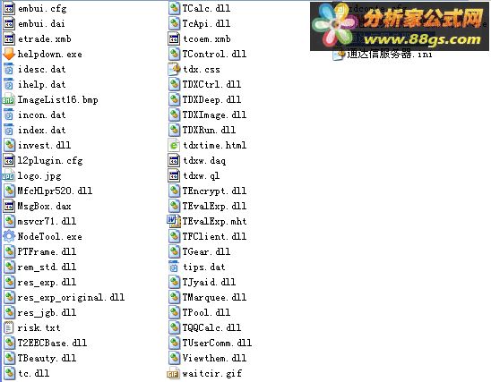Select the 通达信服务器.ini file

(x=383, y=55)
